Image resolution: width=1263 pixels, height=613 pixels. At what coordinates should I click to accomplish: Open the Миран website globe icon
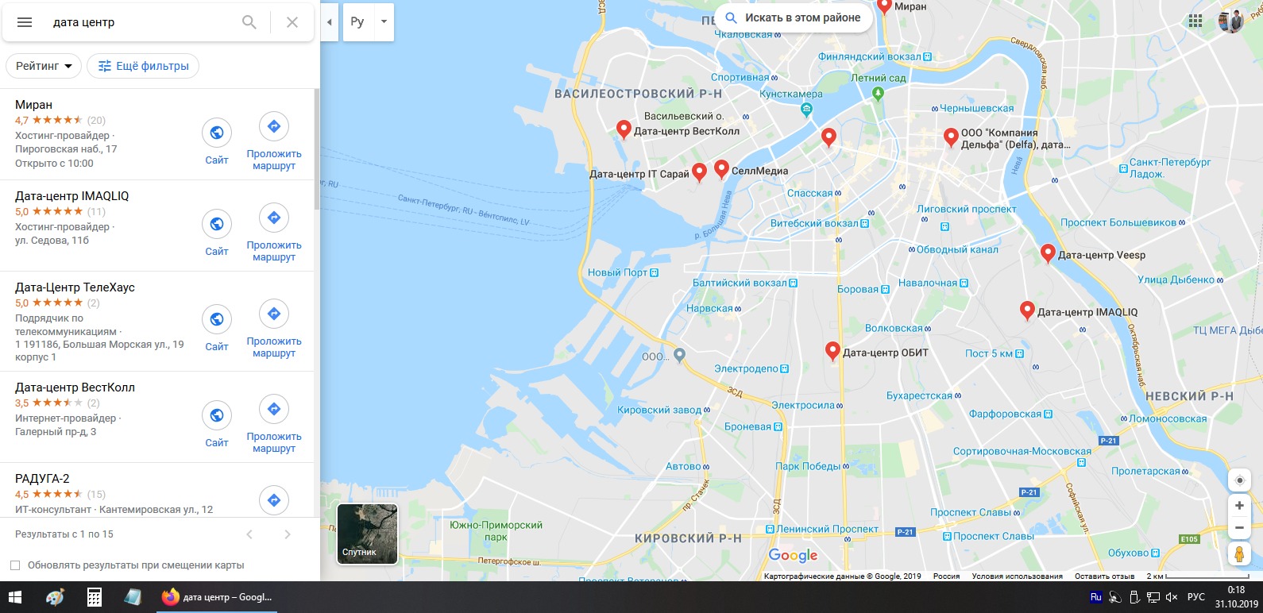tap(217, 133)
